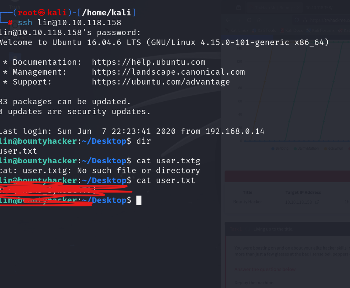The width and height of the screenshot is (350, 288).
Task: Toggle the Scriping legend entry in chart
Action: [x=280, y=149]
